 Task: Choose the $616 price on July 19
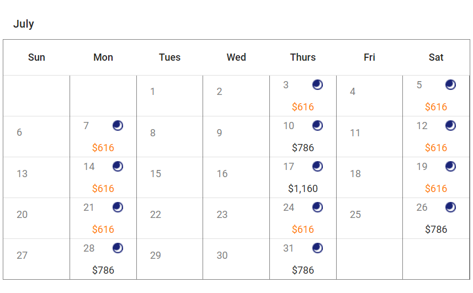(x=436, y=189)
